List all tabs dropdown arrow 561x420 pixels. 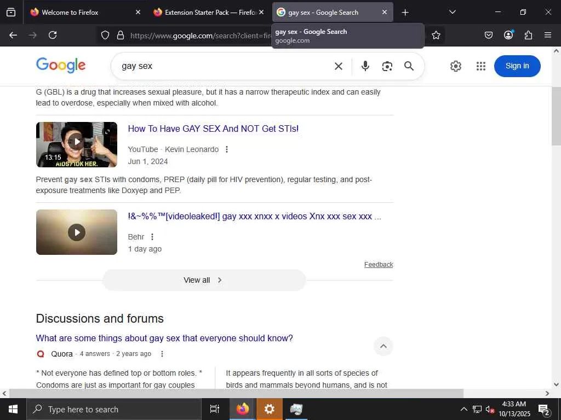(452, 13)
